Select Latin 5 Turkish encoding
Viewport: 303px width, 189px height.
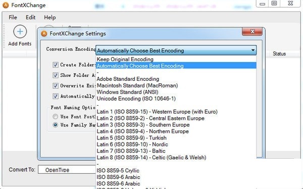tap(176, 138)
